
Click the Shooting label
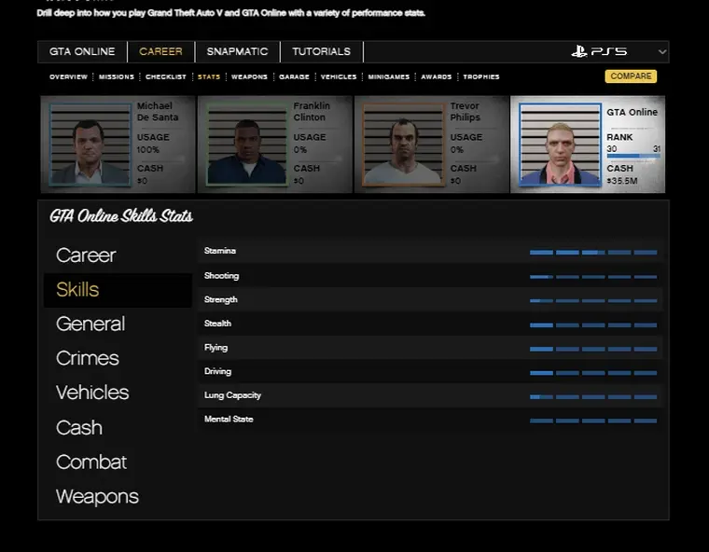[222, 276]
